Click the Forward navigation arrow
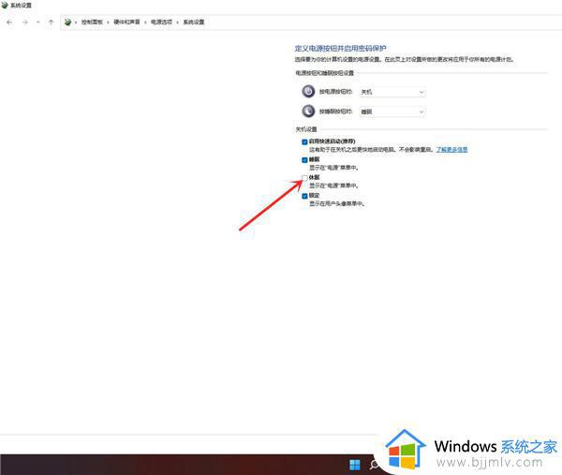The width and height of the screenshot is (562, 475). coord(23,21)
